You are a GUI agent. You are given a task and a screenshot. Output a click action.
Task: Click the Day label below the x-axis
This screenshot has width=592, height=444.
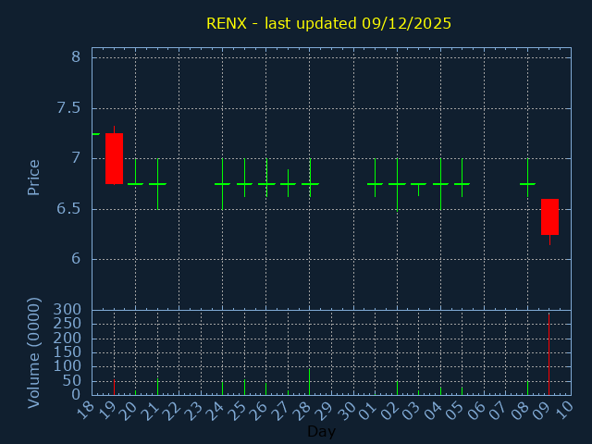pyautogui.click(x=321, y=431)
